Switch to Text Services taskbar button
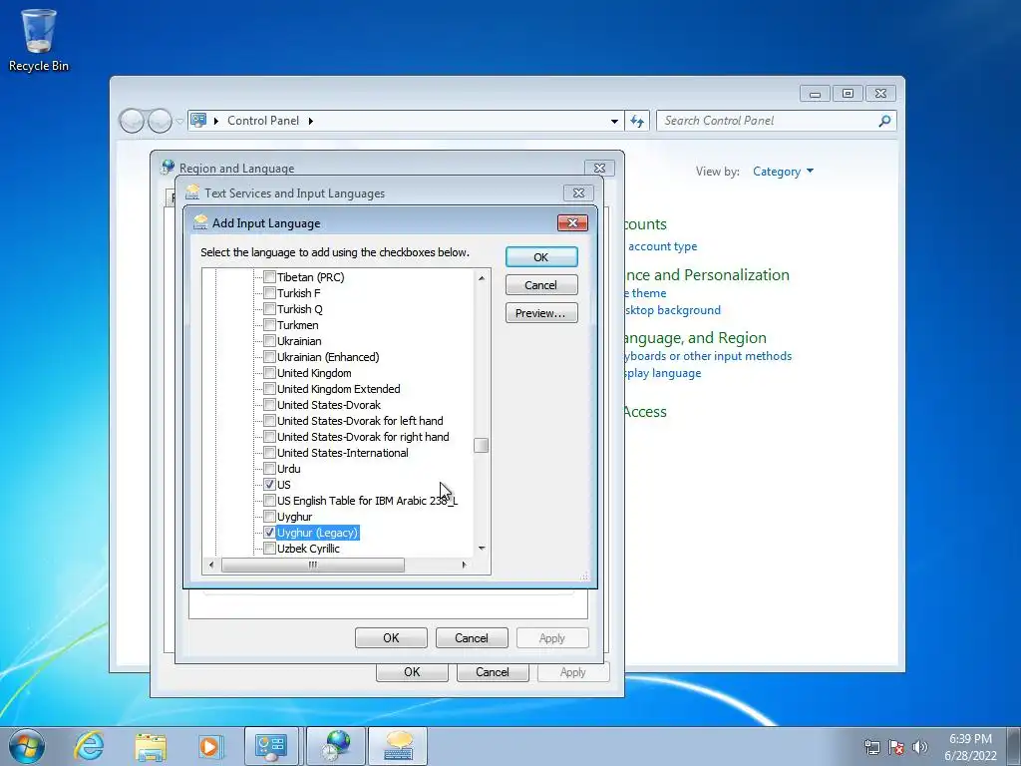The image size is (1021, 766). 398,746
